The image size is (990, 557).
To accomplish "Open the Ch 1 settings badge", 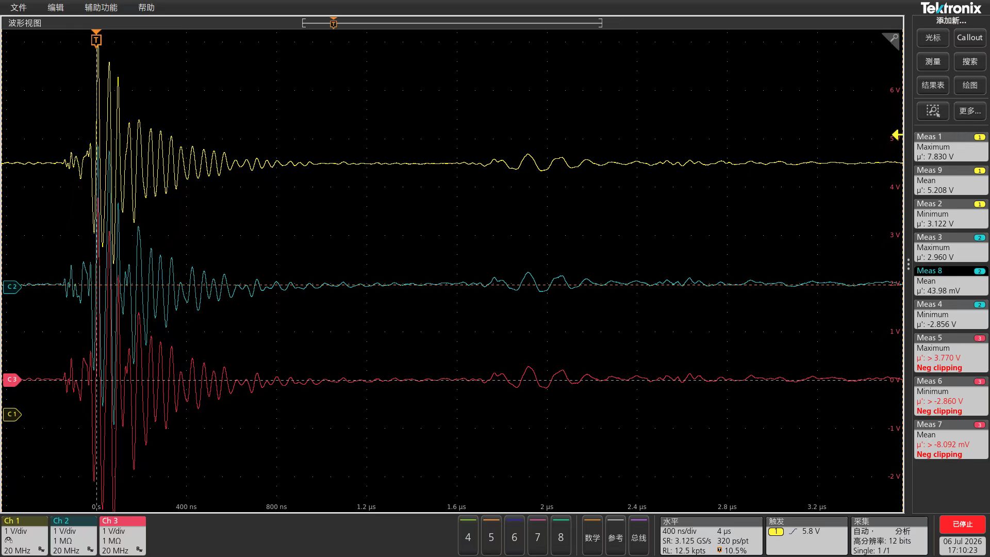I will (25, 536).
